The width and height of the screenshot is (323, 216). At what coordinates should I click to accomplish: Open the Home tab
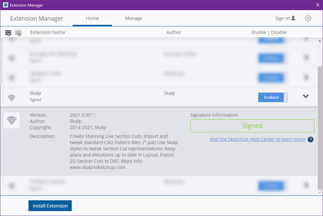92,18
